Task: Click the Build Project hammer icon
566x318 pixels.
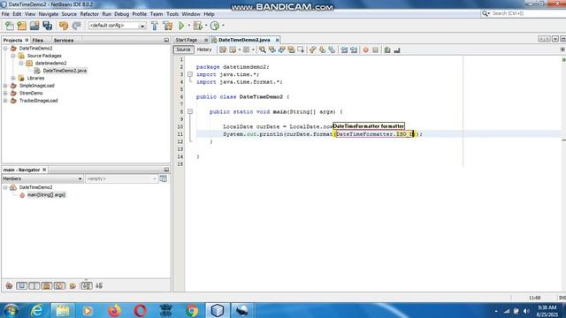Action: (155, 26)
